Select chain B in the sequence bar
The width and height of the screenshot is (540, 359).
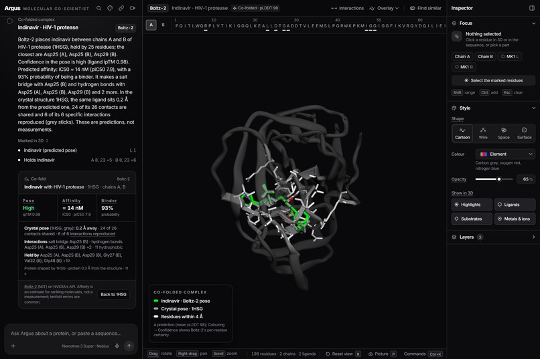(x=163, y=25)
